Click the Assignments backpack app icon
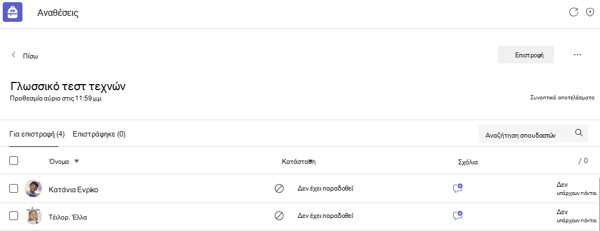Screen dimensions: 600x231 click(x=13, y=12)
